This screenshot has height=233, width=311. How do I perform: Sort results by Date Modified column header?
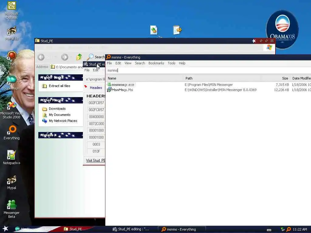(x=301, y=78)
